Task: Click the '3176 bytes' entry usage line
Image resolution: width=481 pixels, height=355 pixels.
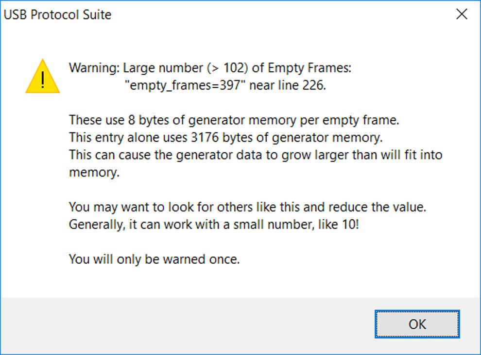Action: coord(226,138)
